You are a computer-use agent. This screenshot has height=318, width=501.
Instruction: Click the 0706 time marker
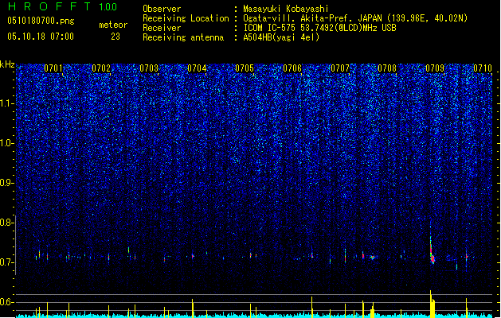(x=292, y=68)
